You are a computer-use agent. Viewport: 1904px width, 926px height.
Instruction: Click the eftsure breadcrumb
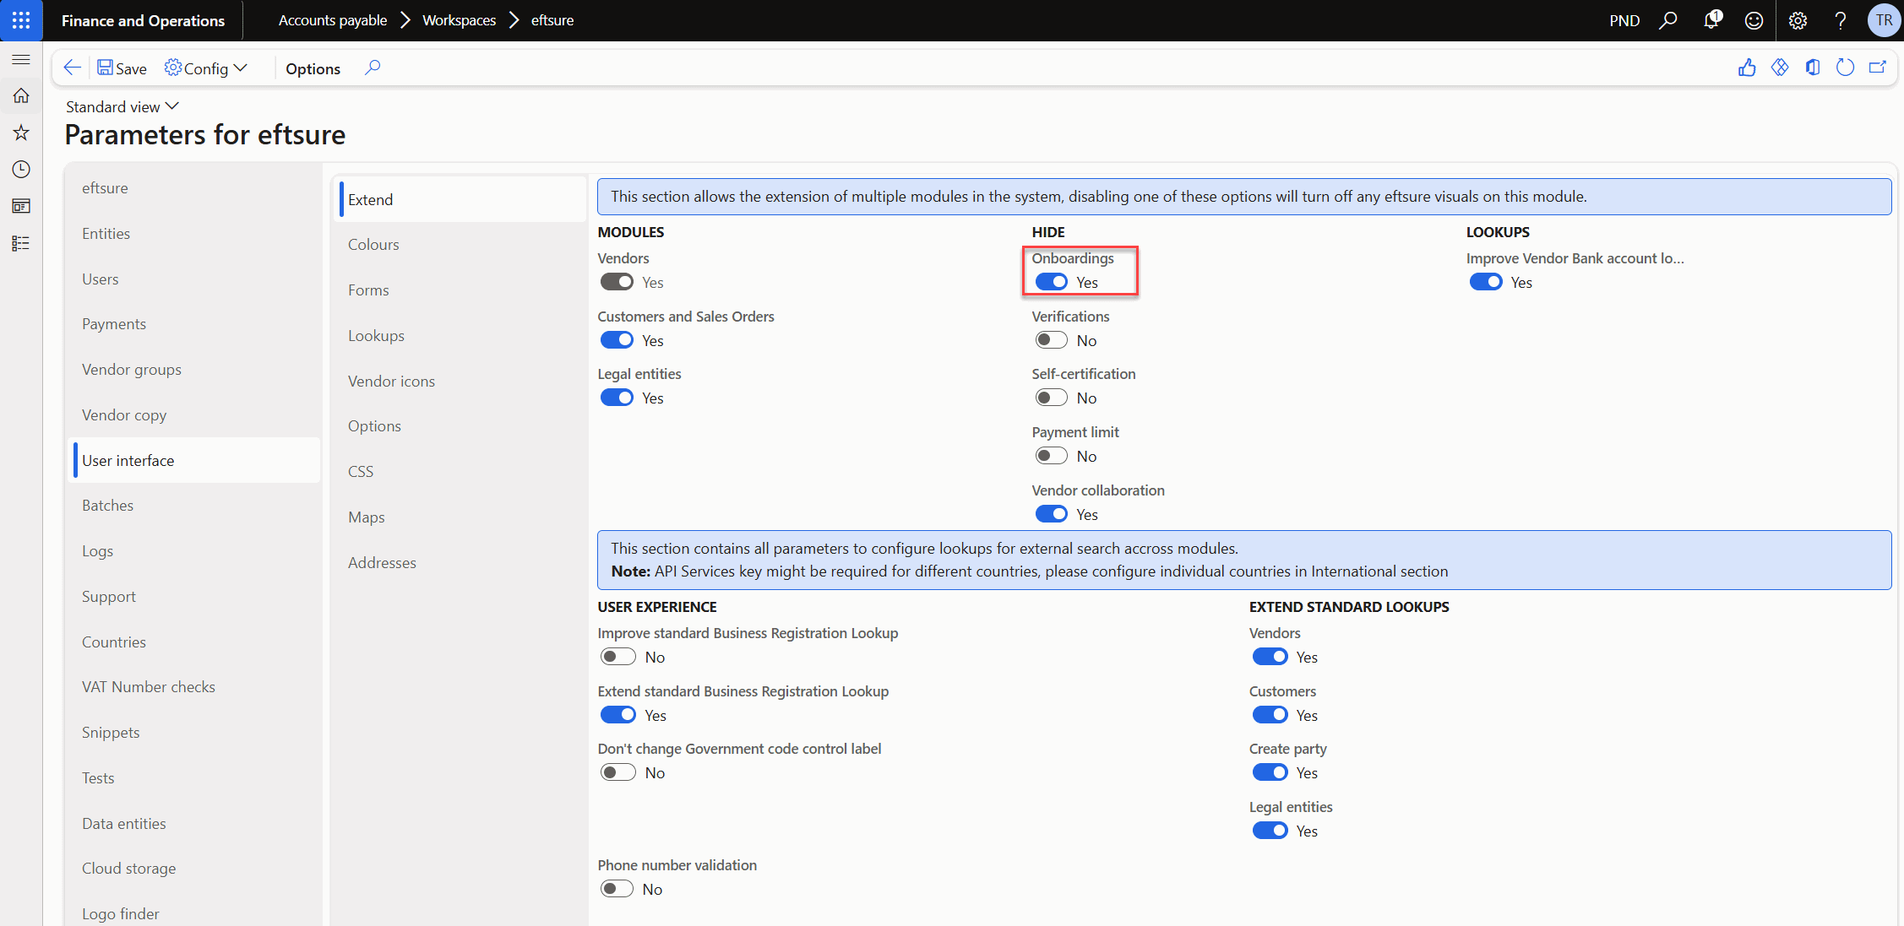(x=552, y=20)
